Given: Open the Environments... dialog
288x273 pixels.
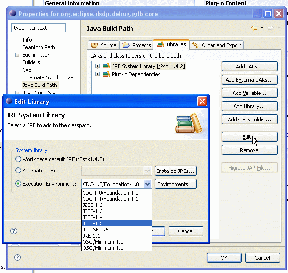Looking at the screenshot, I should click(x=176, y=184).
